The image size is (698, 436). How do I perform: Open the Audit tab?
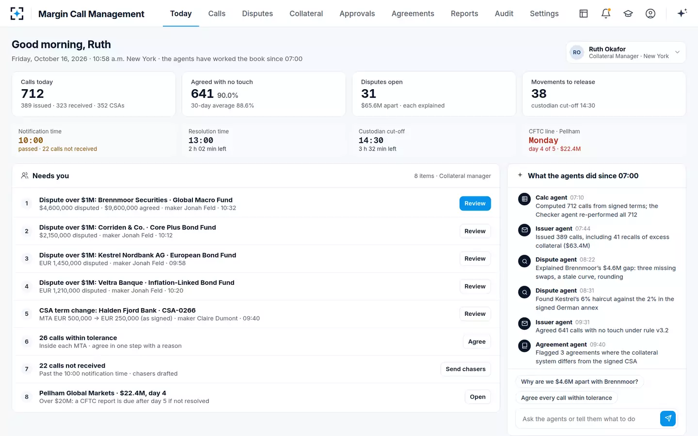click(x=504, y=14)
